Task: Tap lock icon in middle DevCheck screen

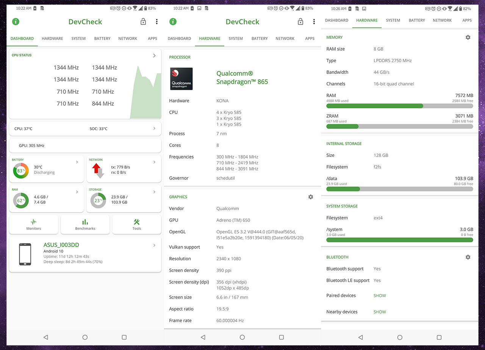Action: click(300, 22)
